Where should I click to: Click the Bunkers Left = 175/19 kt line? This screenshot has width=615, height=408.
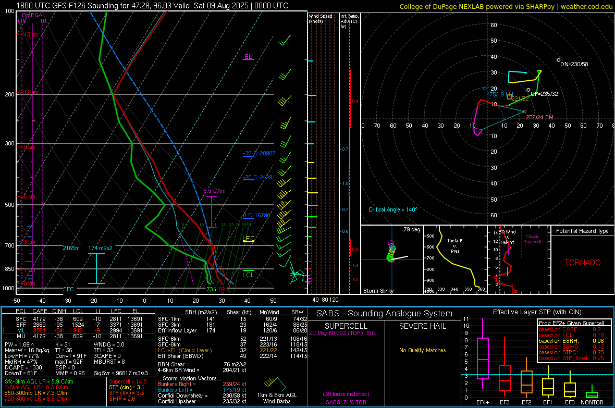(x=202, y=390)
